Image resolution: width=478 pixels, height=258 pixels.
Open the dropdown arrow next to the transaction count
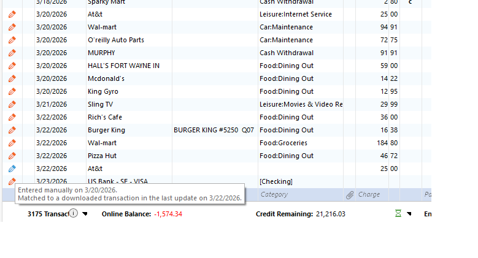pyautogui.click(x=85, y=214)
